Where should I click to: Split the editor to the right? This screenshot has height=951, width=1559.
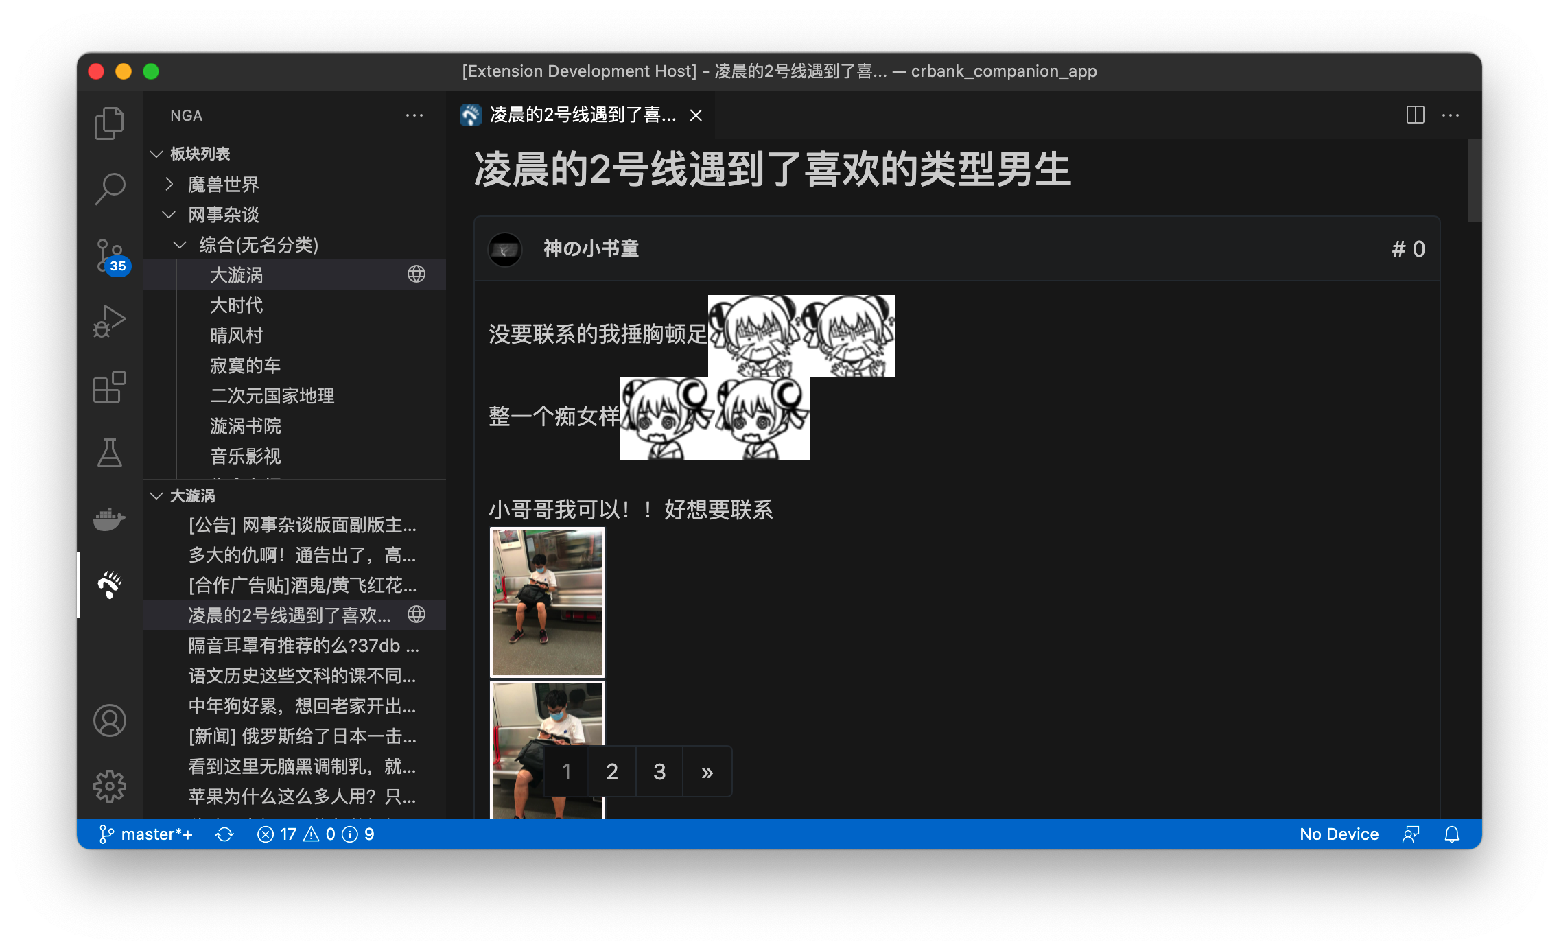[1415, 115]
